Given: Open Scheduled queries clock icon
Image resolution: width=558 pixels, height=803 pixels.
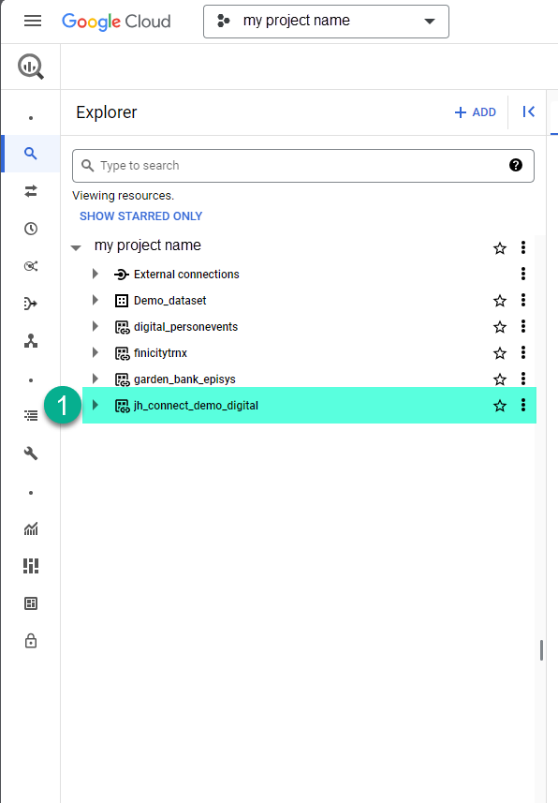Looking at the screenshot, I should 31,229.
